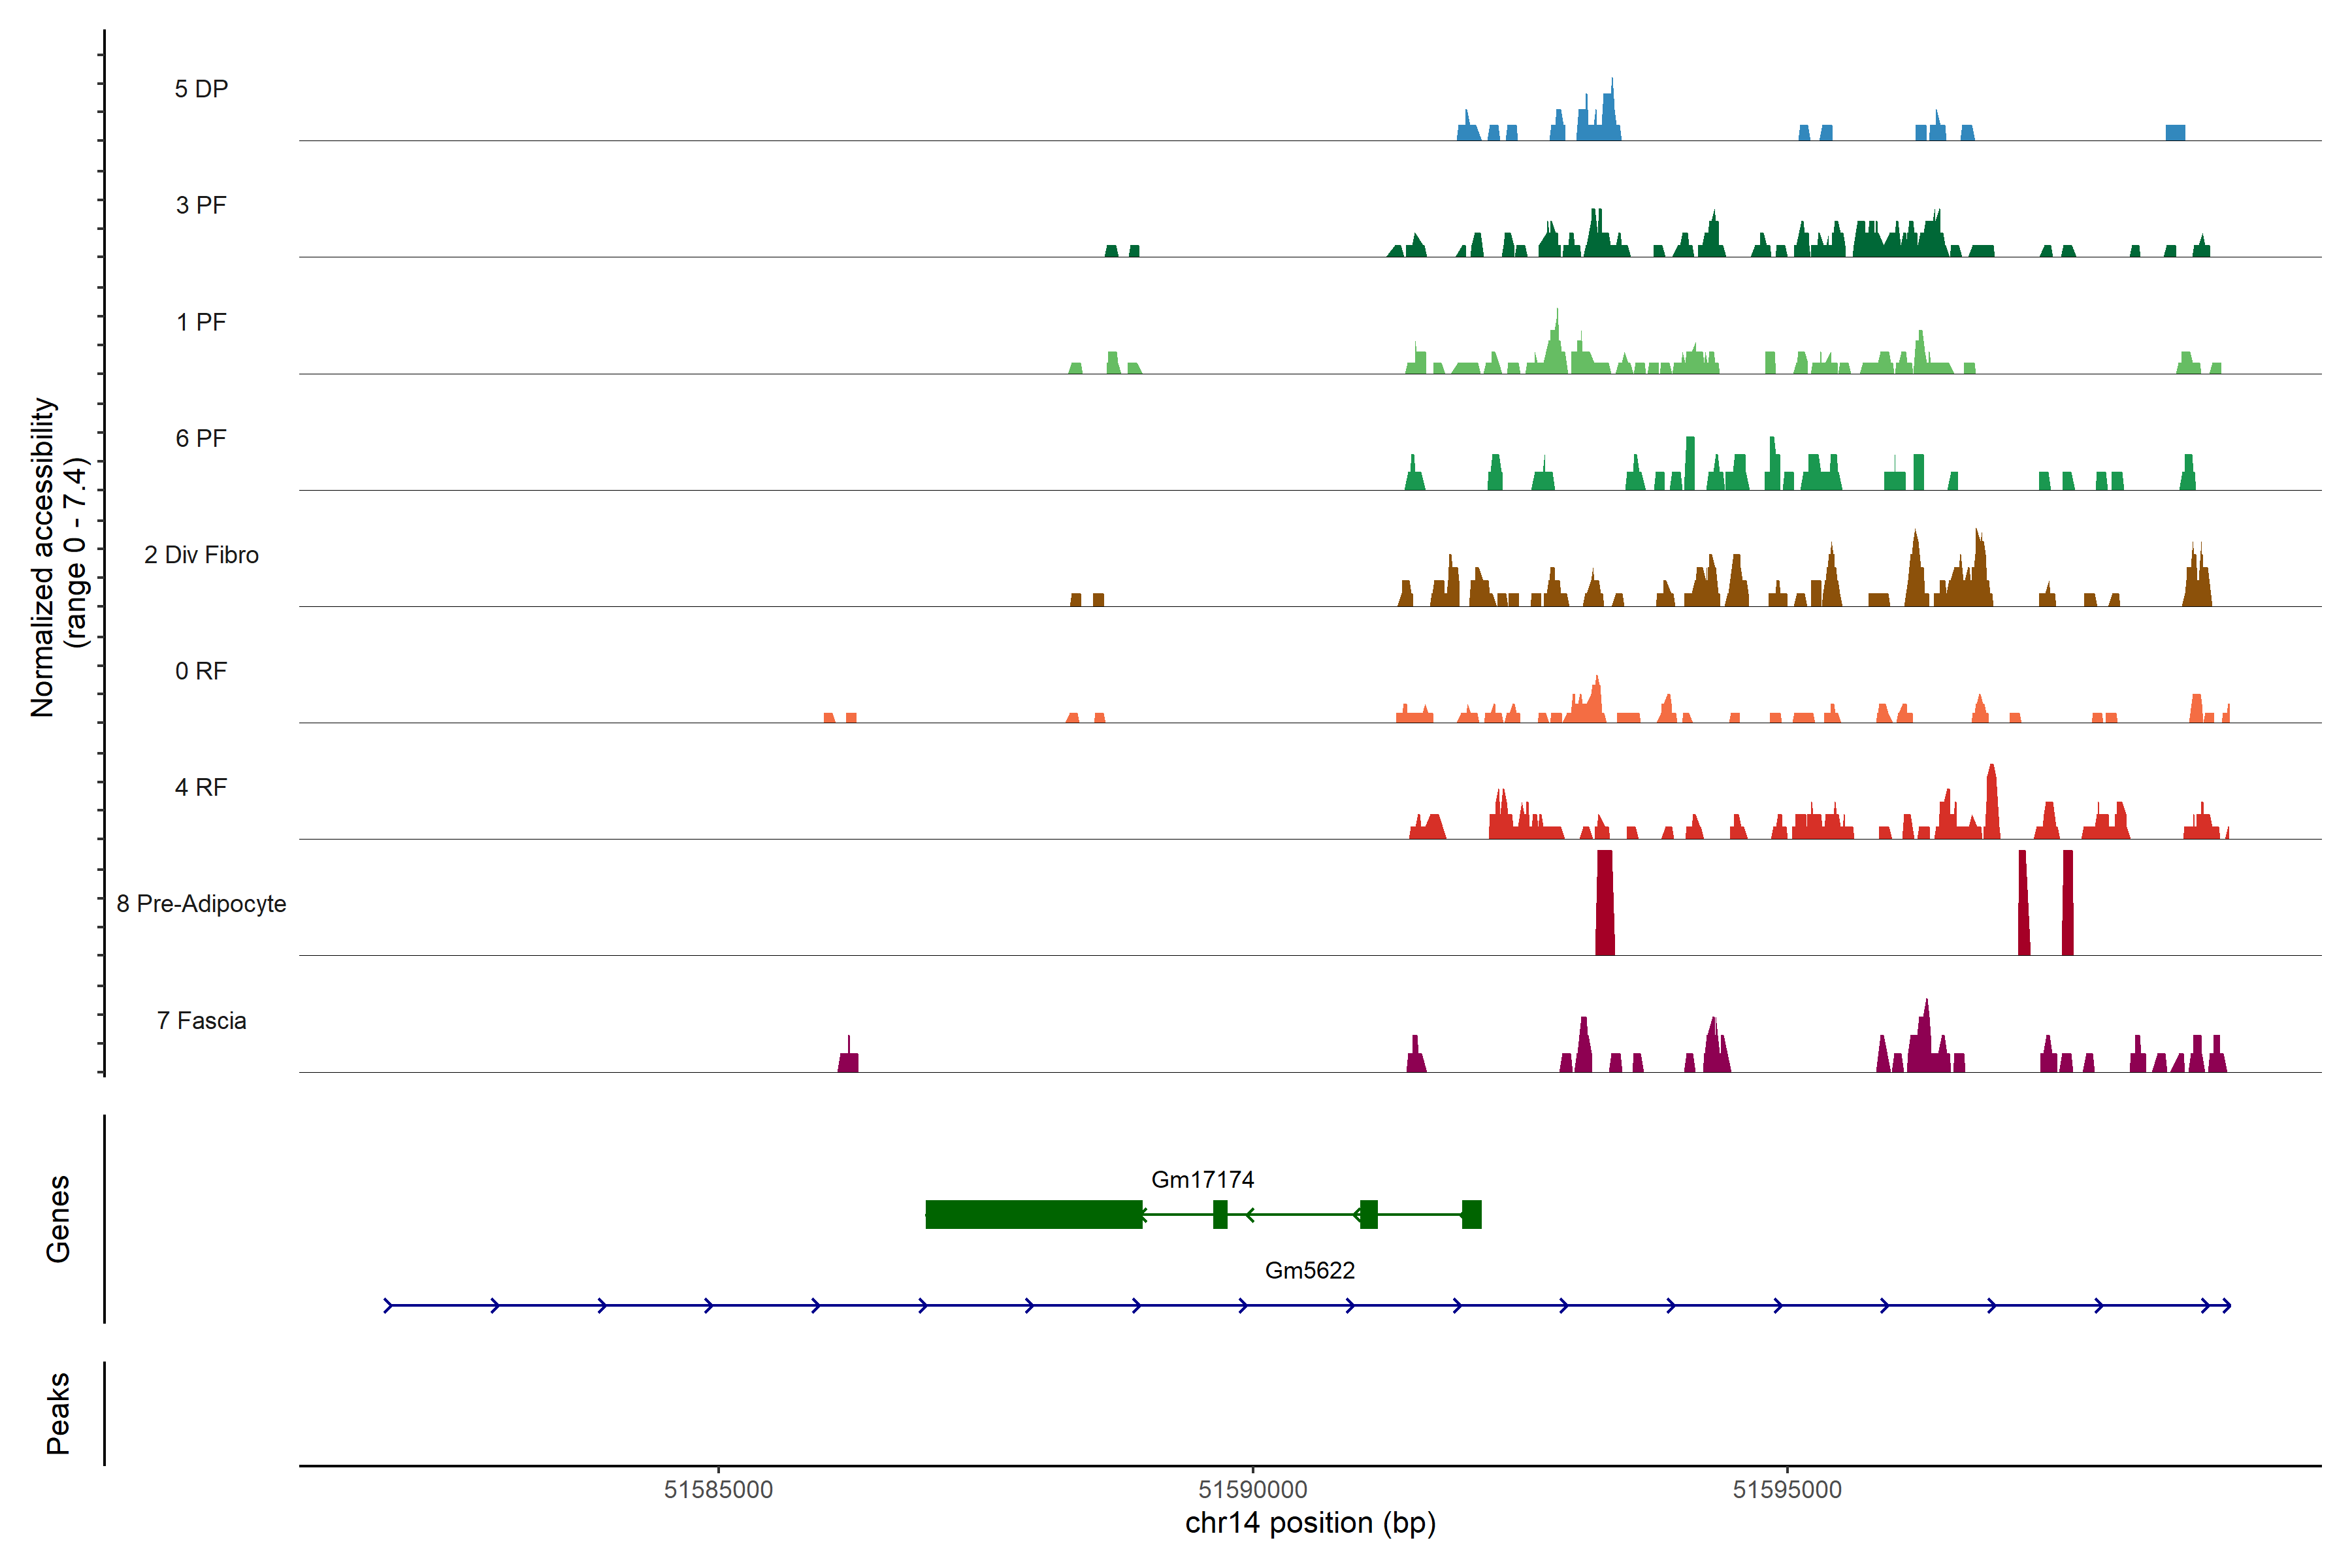Click the 4 RF track label
Screen dimensions: 2352x1568
click(x=201, y=787)
